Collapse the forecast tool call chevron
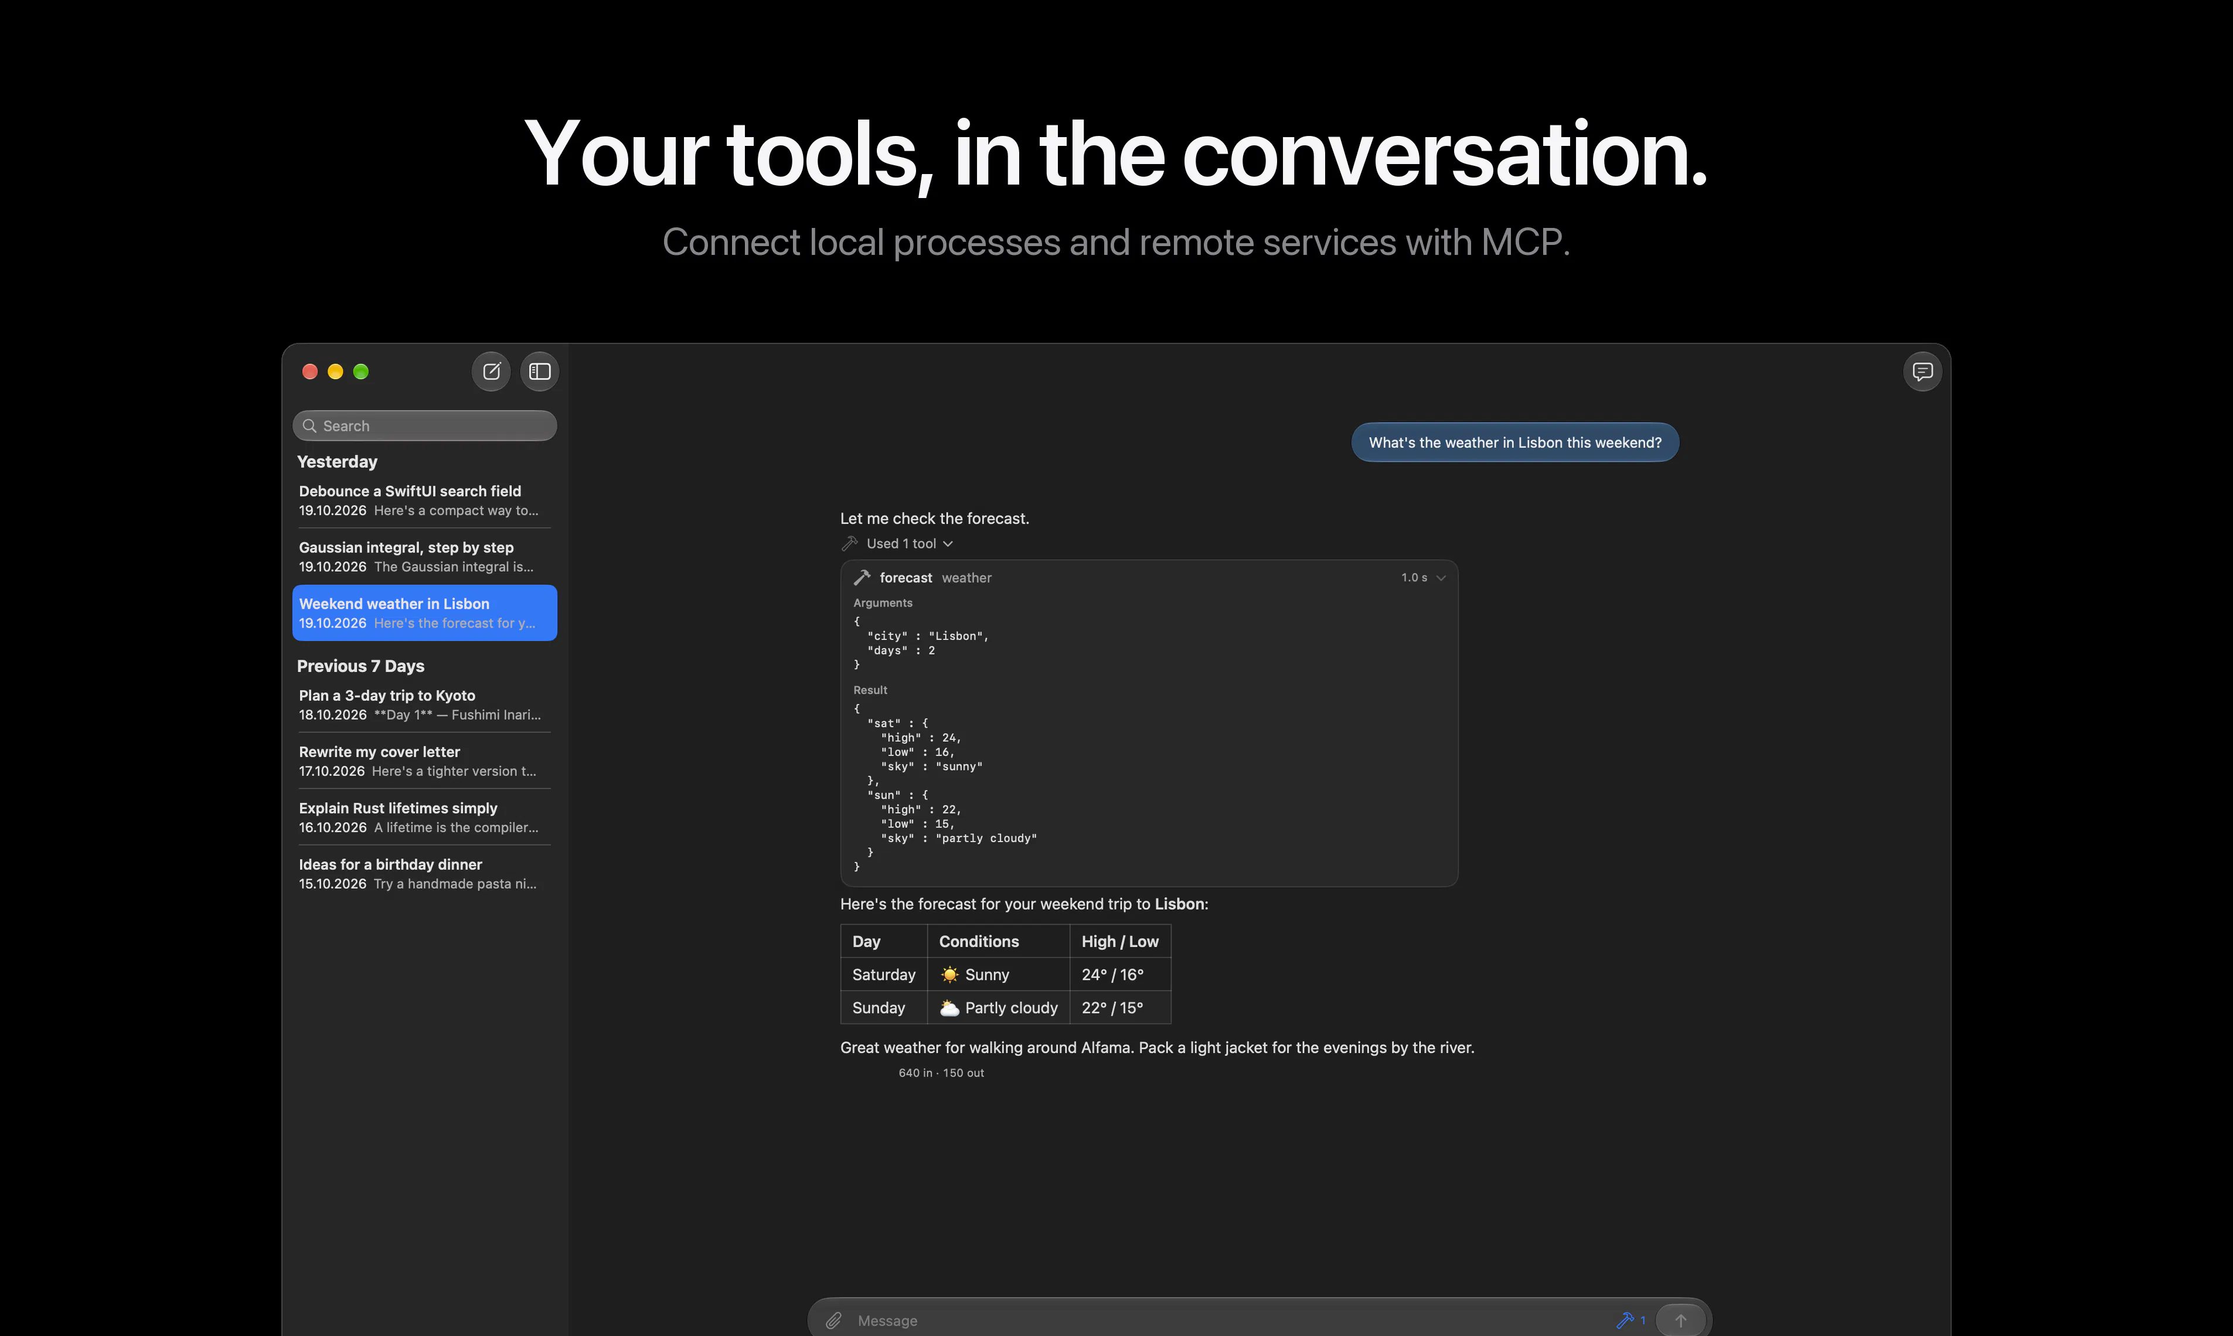Viewport: 2233px width, 1336px height. point(1441,578)
